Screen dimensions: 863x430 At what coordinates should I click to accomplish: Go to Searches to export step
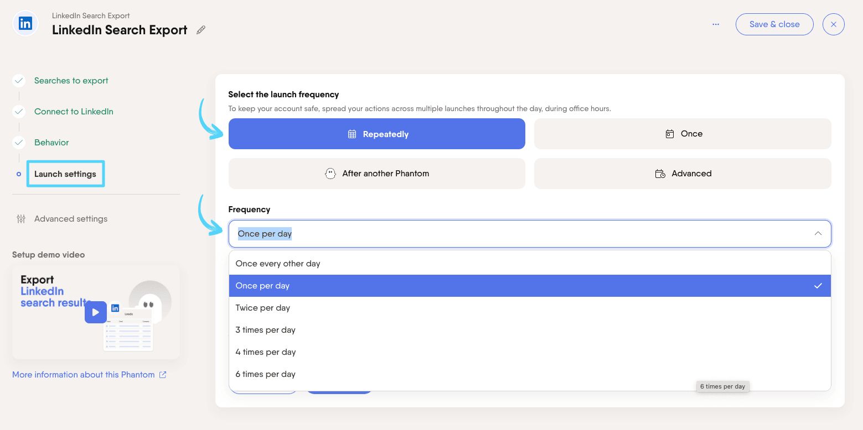tap(71, 81)
